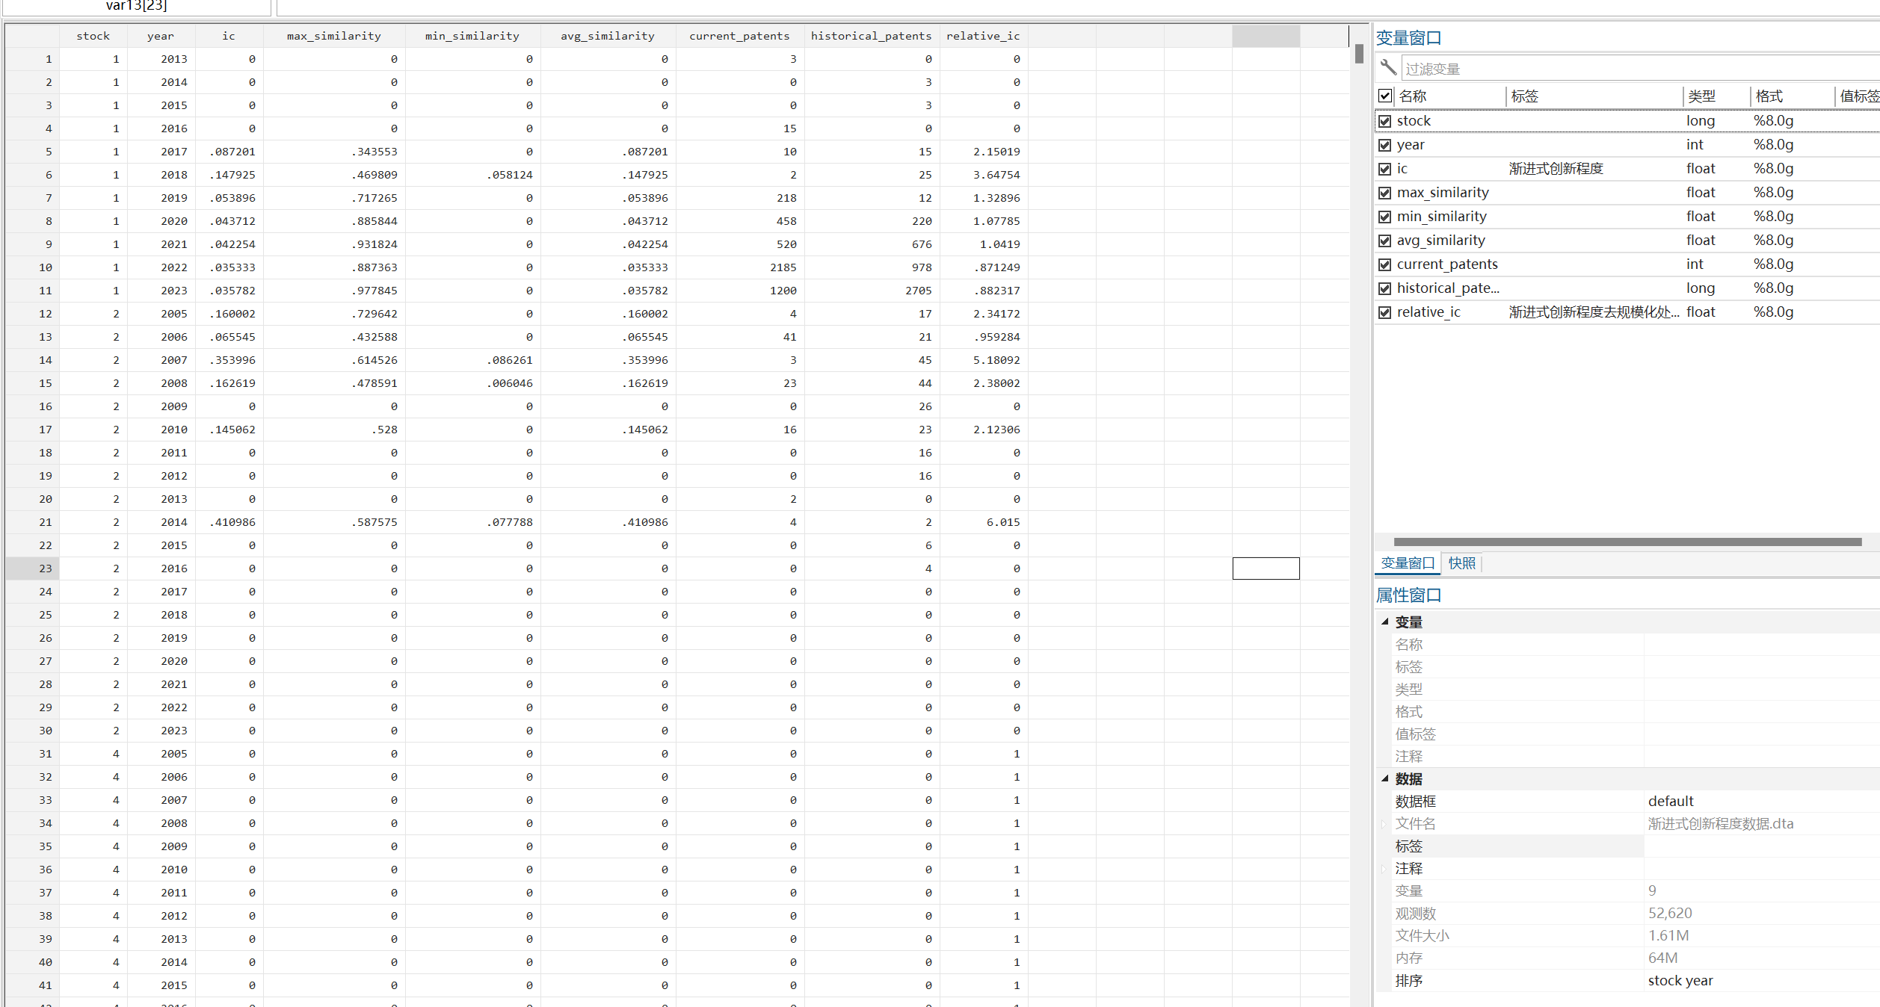This screenshot has width=1880, height=1007.
Task: Expand the 注释 row under 数据
Action: click(x=1384, y=869)
